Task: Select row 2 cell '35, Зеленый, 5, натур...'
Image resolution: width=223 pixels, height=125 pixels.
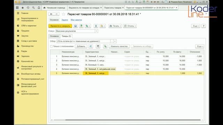Action: tap(95, 60)
